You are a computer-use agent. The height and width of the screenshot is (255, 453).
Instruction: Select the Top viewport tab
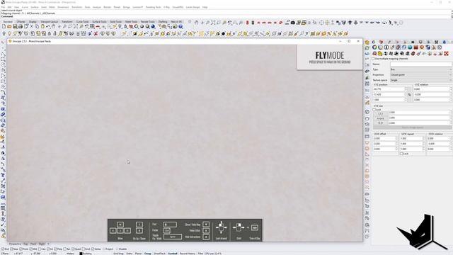25,244
